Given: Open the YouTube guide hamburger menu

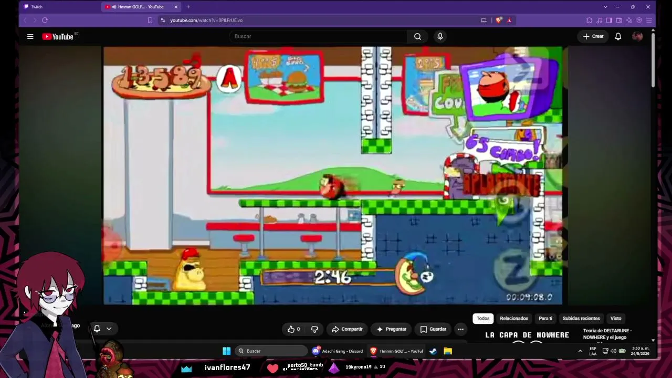Looking at the screenshot, I should pos(30,36).
